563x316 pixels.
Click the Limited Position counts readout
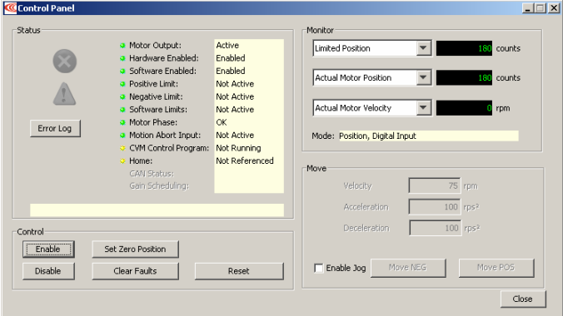pyautogui.click(x=464, y=48)
